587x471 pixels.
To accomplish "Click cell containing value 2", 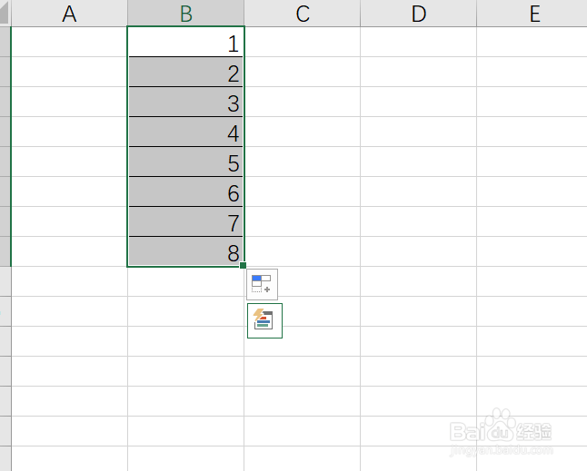I will (185, 73).
